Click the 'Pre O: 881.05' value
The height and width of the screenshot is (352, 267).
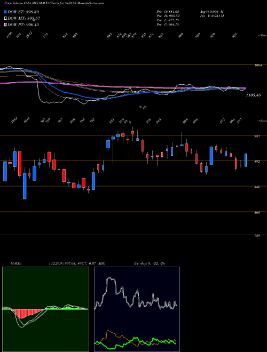(168, 11)
